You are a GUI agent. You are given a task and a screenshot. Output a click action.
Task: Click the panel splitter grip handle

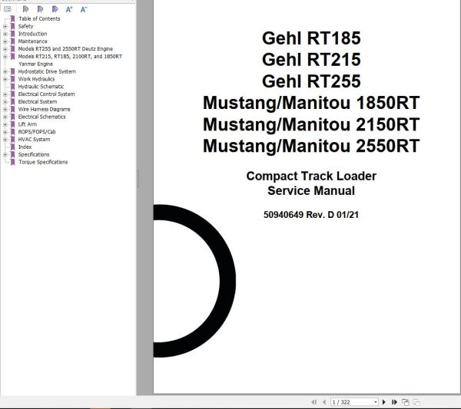coord(138,179)
